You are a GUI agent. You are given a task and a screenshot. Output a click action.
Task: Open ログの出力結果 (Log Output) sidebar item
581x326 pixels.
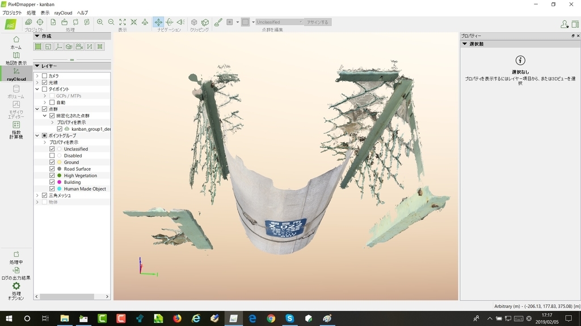pyautogui.click(x=16, y=273)
